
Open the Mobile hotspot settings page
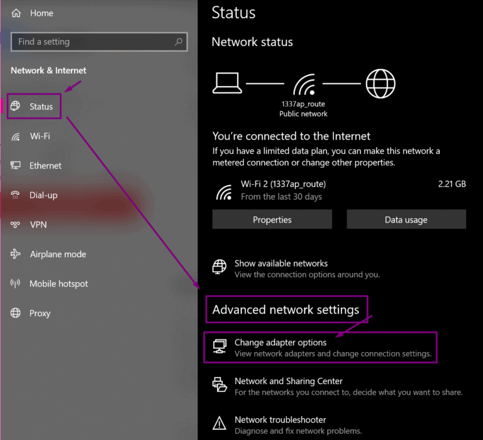(58, 284)
